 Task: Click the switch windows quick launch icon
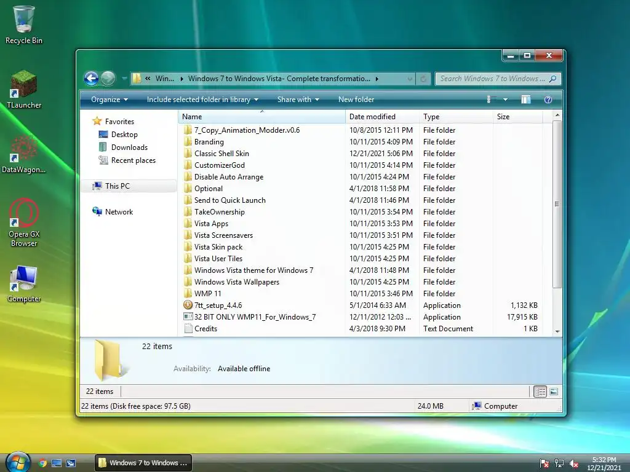click(x=71, y=463)
